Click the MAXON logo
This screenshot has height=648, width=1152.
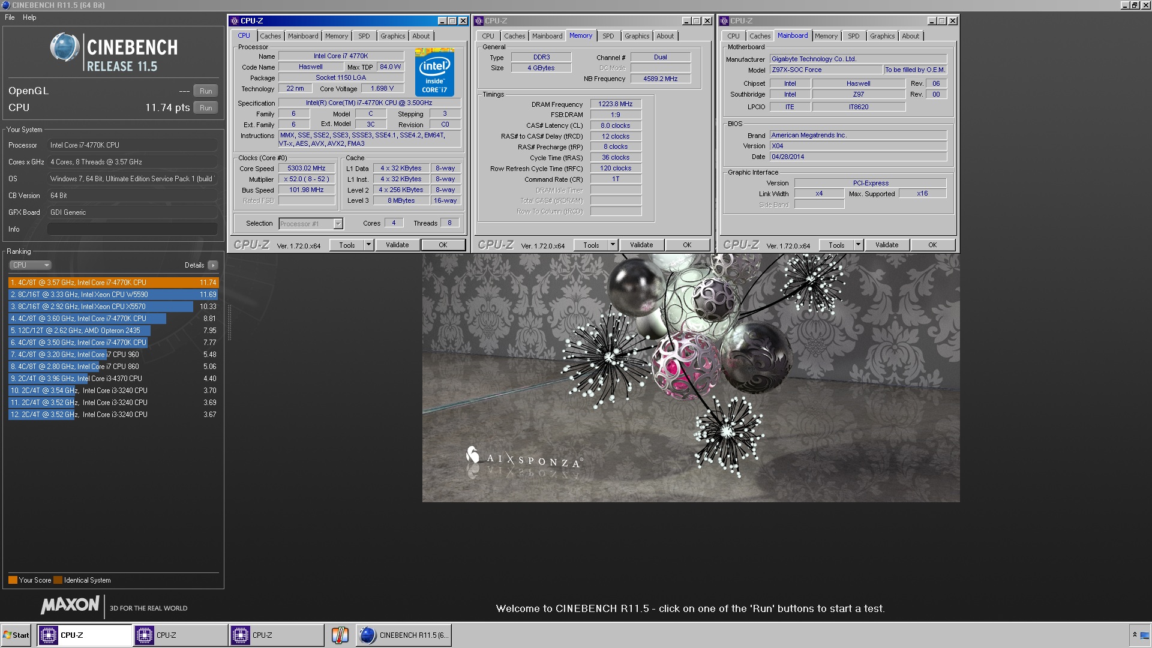click(x=70, y=605)
